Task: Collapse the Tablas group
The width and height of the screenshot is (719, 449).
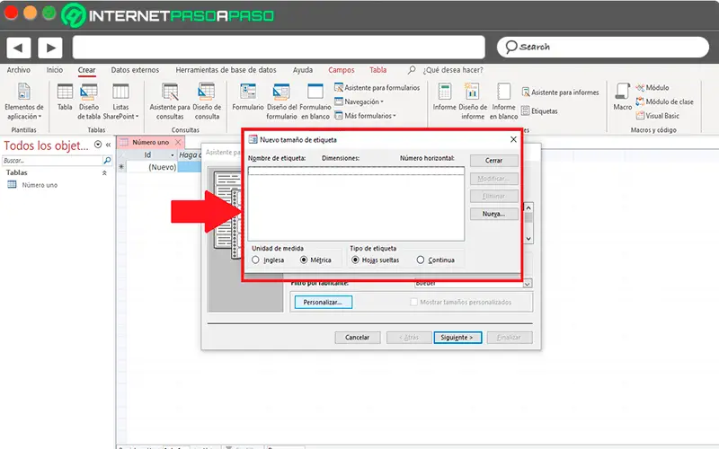Action: (104, 172)
